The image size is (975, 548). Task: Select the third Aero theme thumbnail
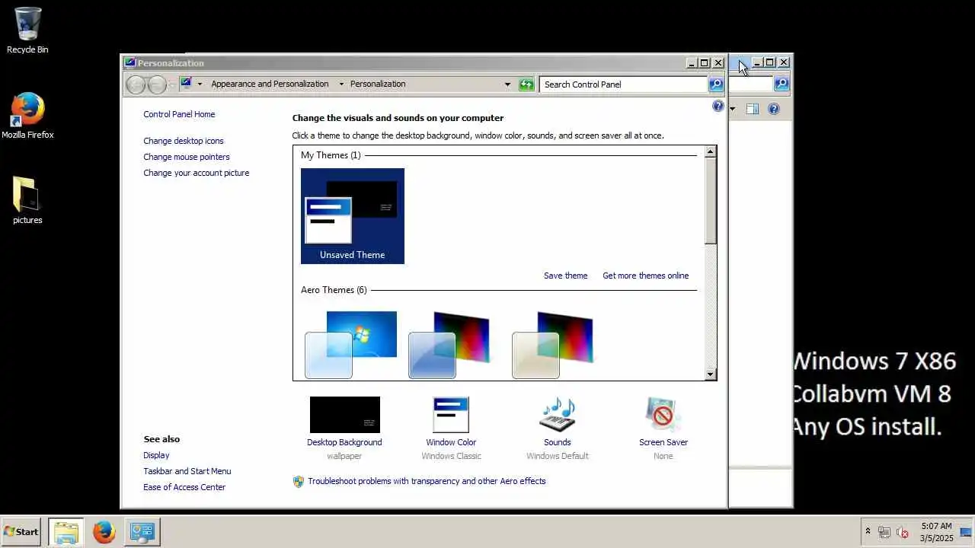(x=553, y=344)
